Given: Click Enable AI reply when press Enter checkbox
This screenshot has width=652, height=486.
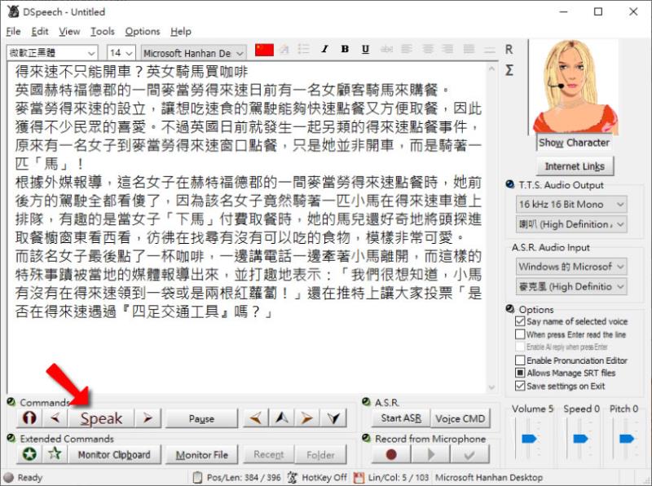Looking at the screenshot, I should click(x=520, y=347).
